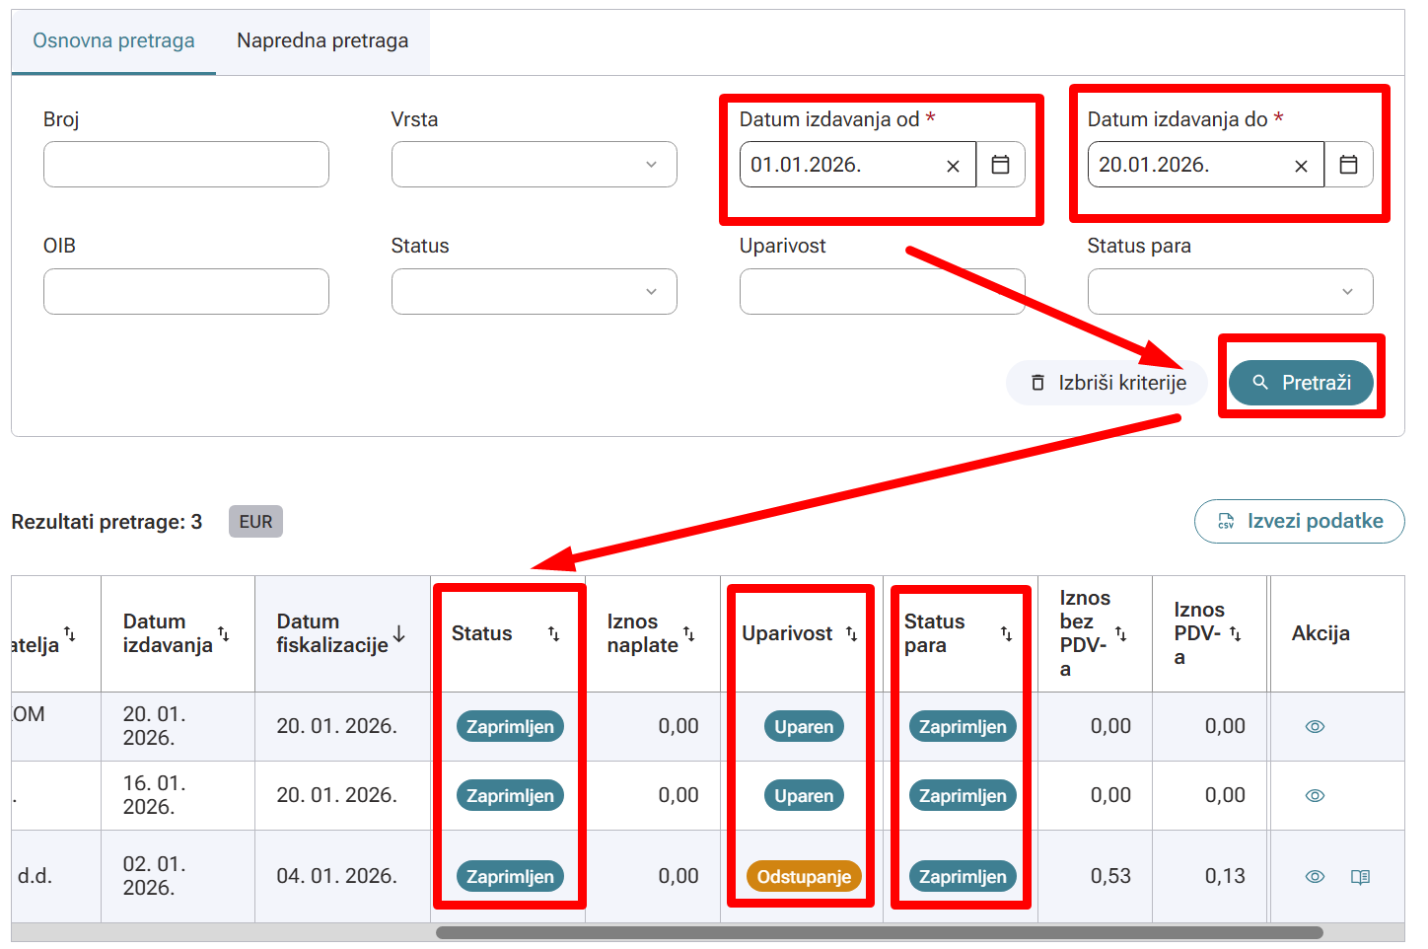This screenshot has height=949, width=1428.
Task: Expand the Status filter dropdown
Action: point(534,292)
